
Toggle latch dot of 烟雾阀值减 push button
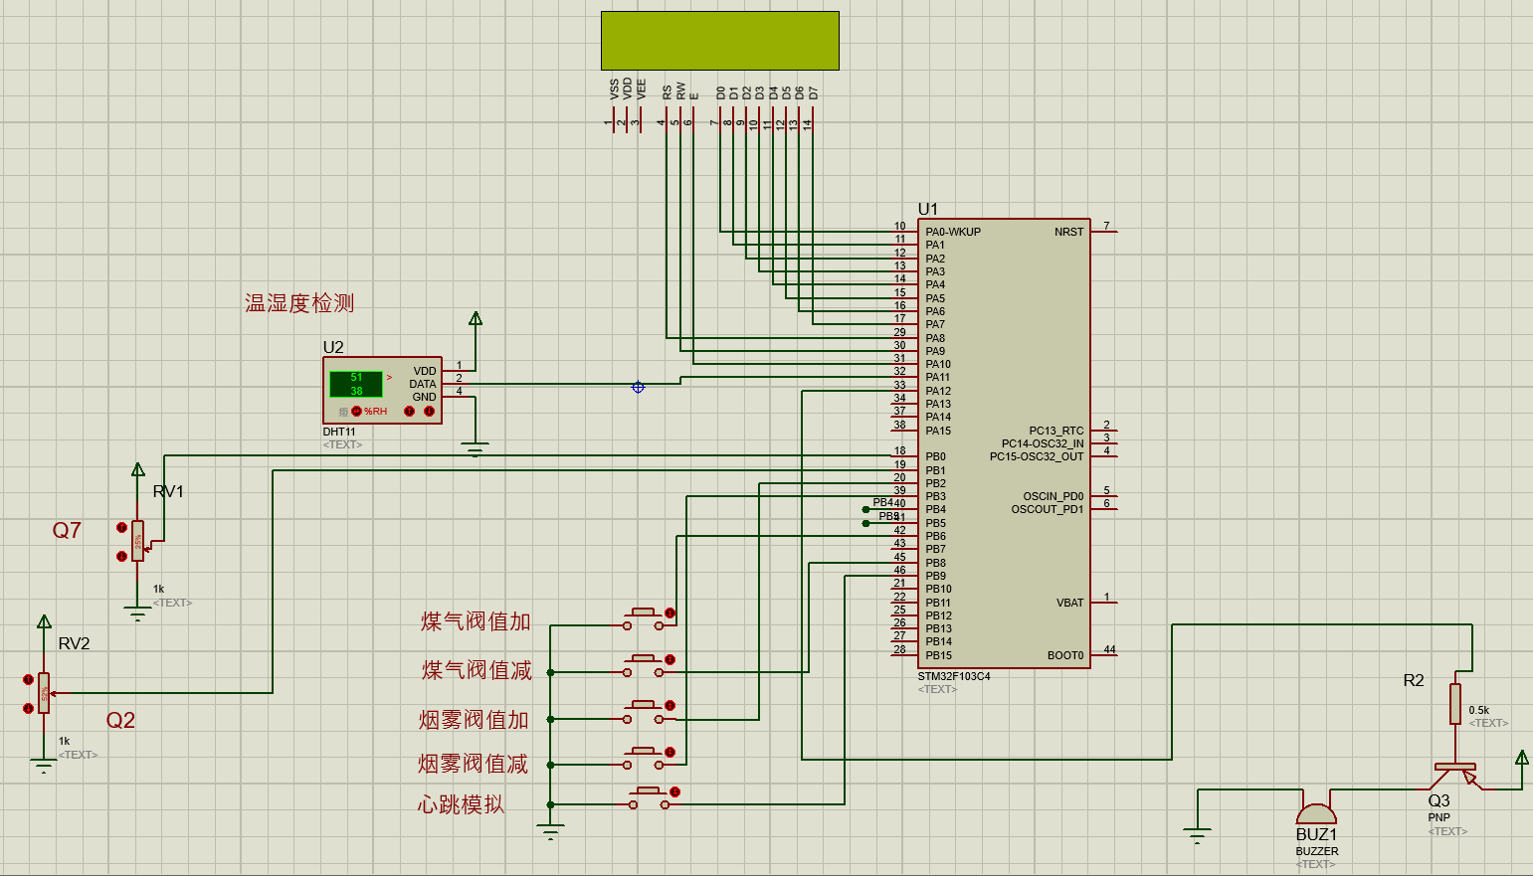point(671,753)
